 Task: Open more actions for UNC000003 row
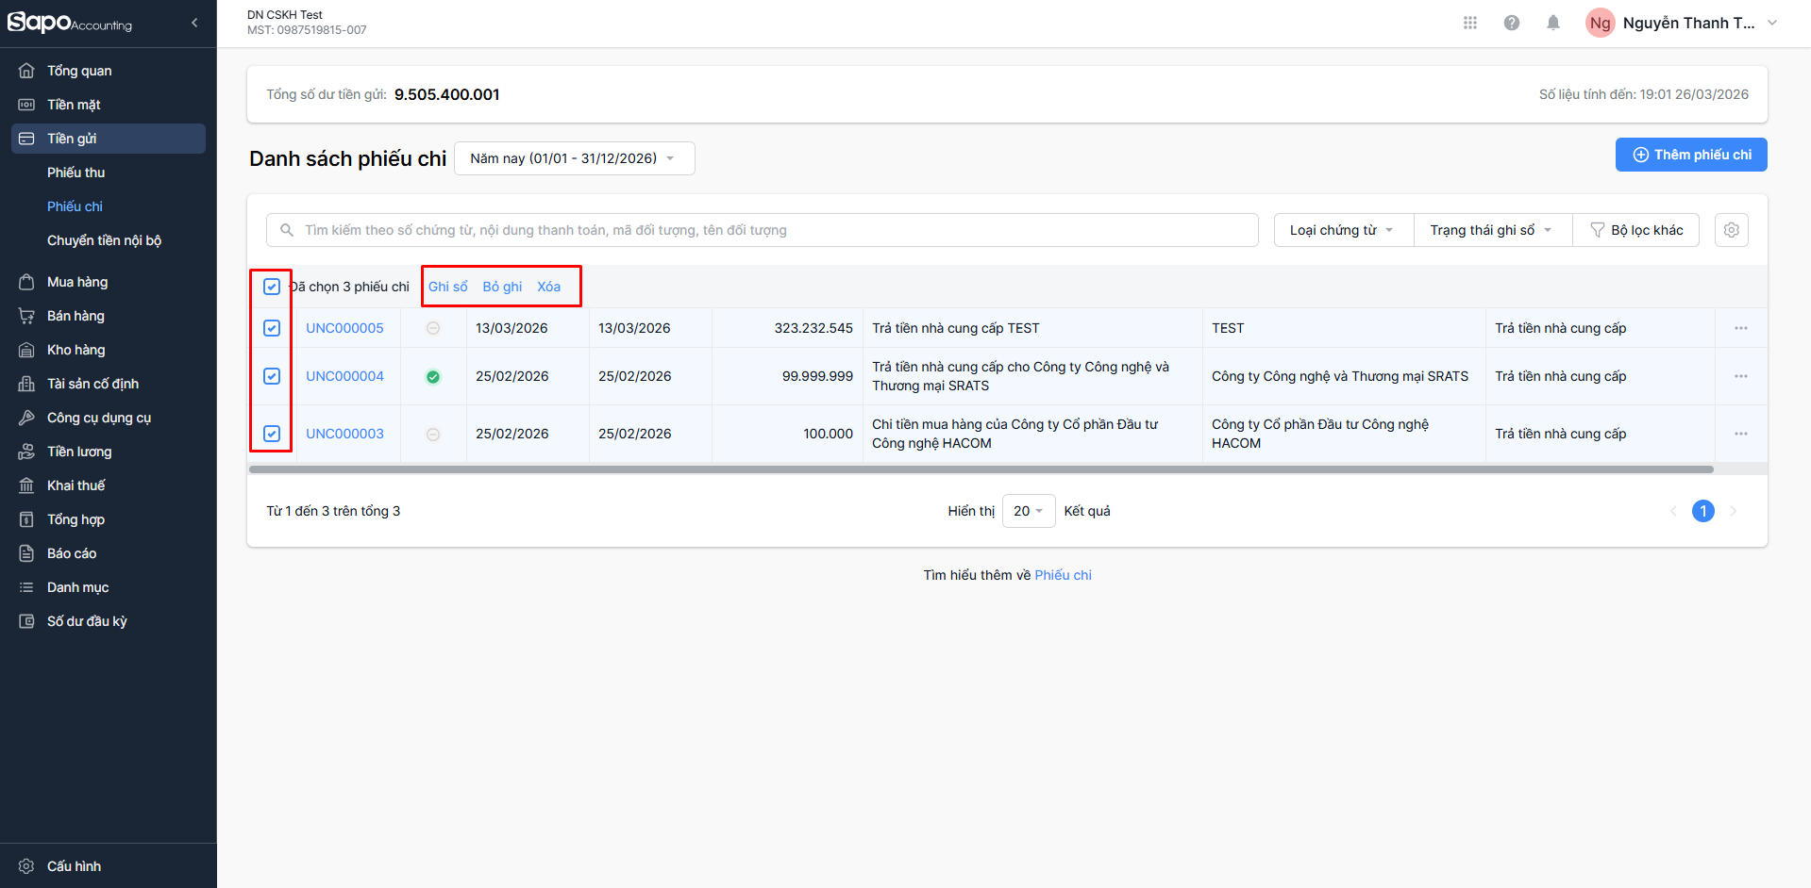pyautogui.click(x=1740, y=434)
